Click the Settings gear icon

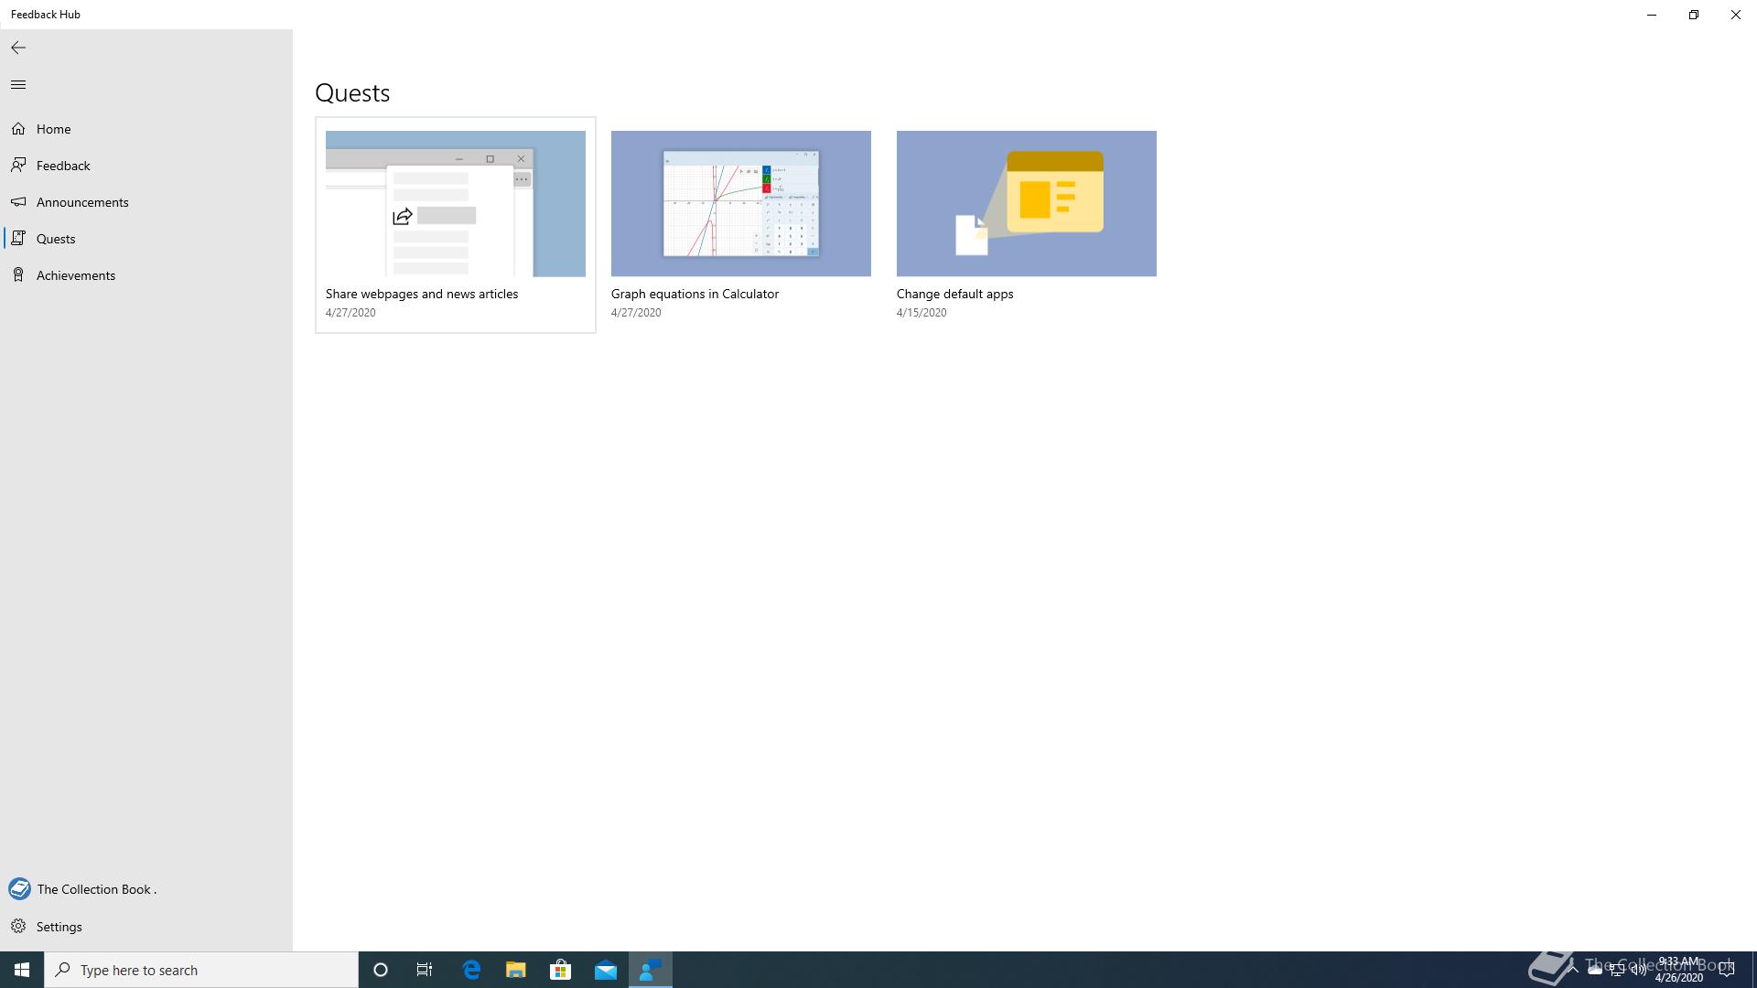18,927
